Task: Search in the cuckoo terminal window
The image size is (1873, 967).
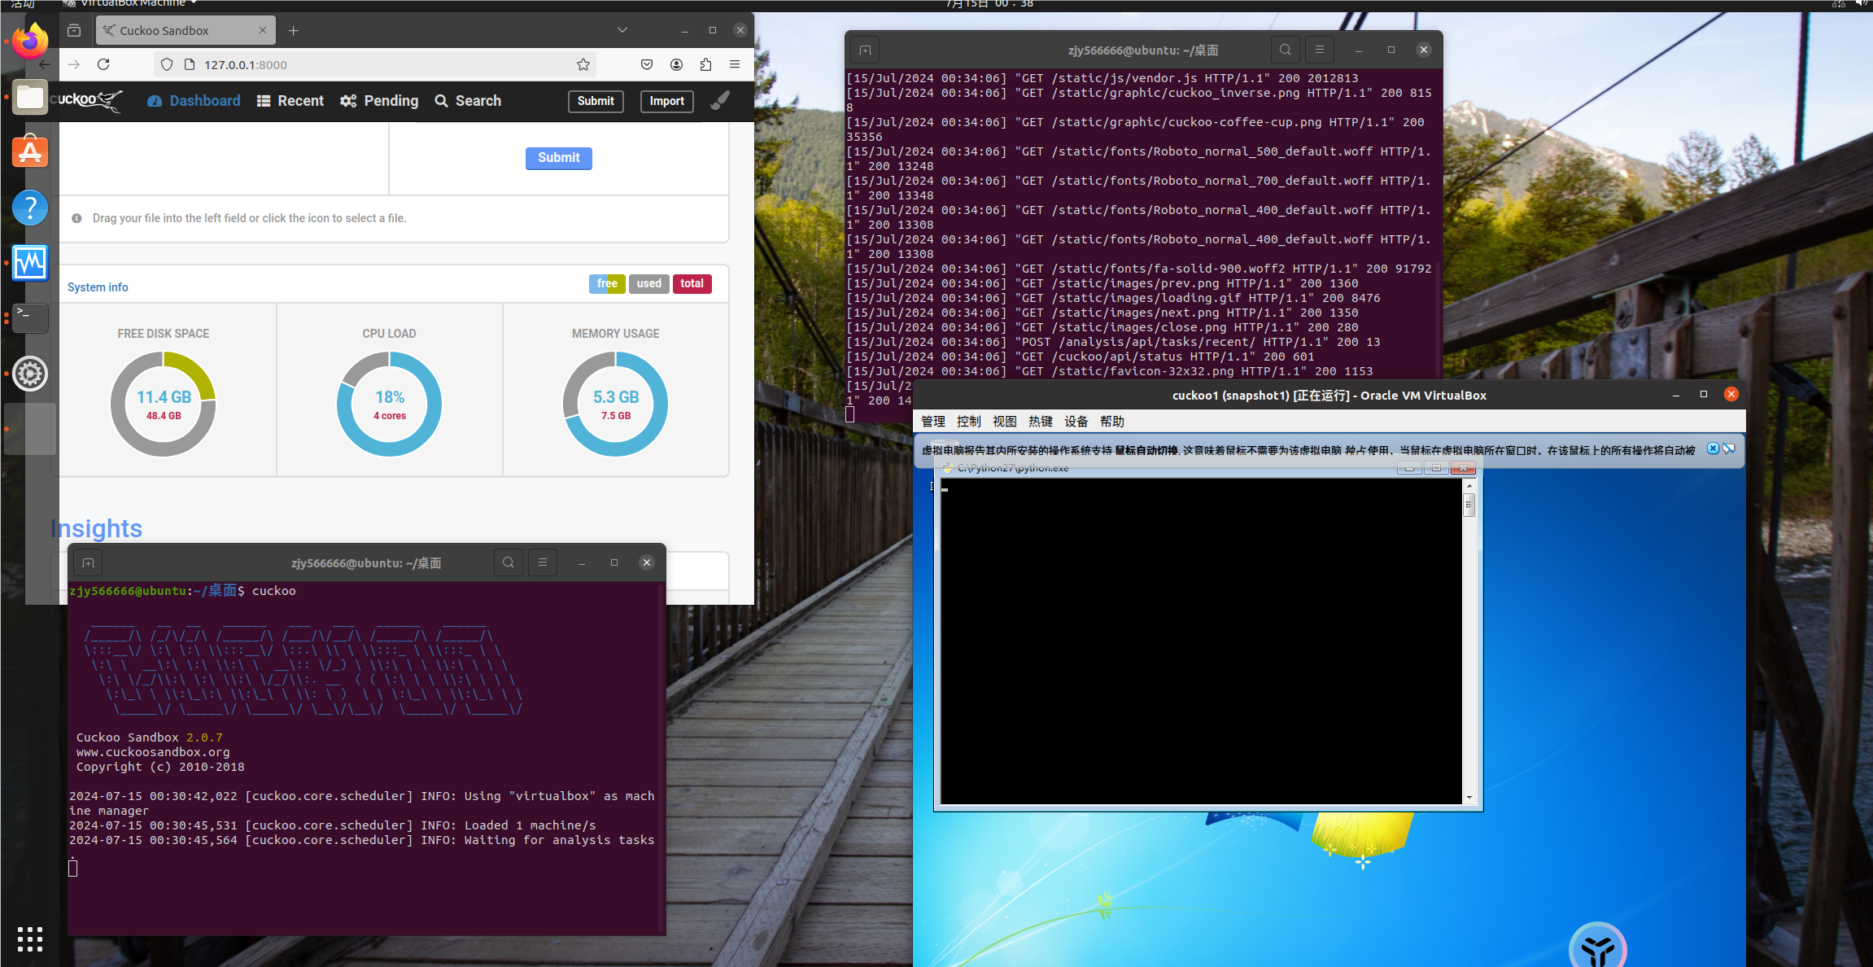Action: (x=509, y=562)
